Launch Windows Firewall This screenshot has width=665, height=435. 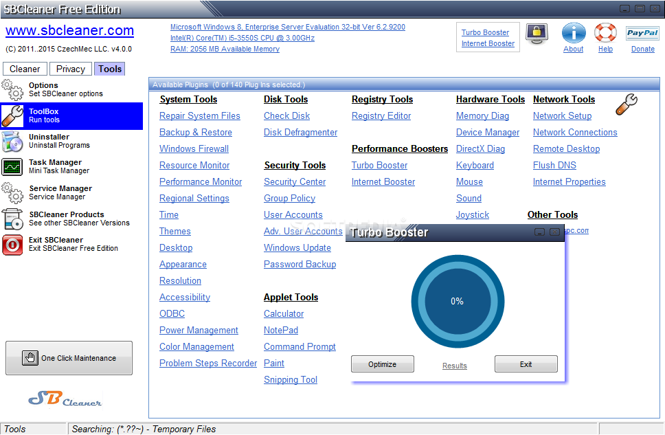[x=194, y=149]
